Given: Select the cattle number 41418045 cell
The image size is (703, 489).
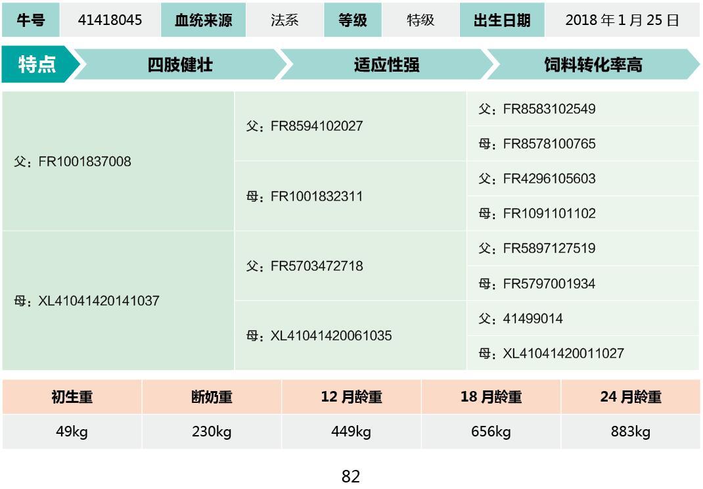Looking at the screenshot, I should coord(110,20).
